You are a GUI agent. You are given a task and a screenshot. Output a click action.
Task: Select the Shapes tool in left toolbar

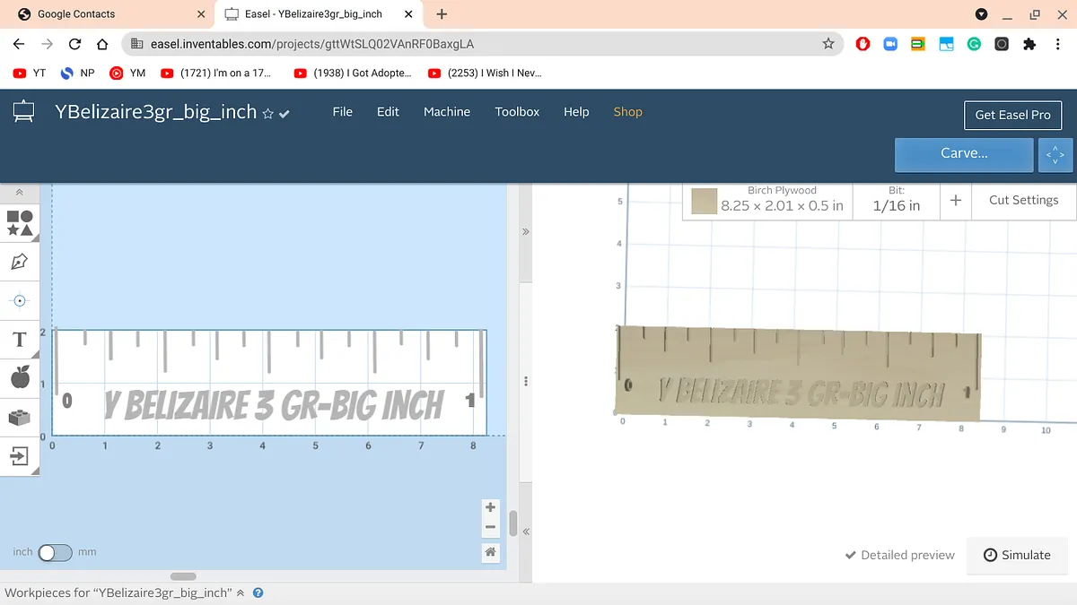tap(20, 223)
